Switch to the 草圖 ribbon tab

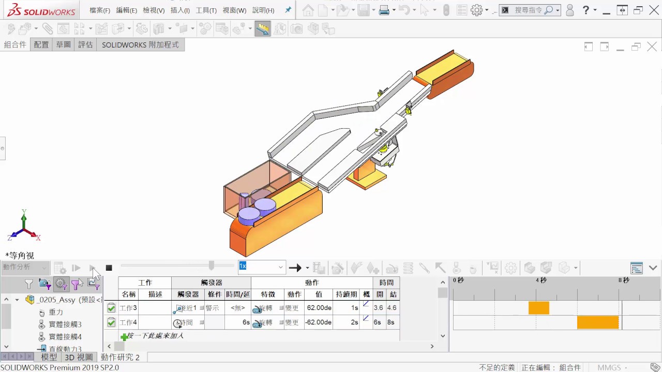63,45
